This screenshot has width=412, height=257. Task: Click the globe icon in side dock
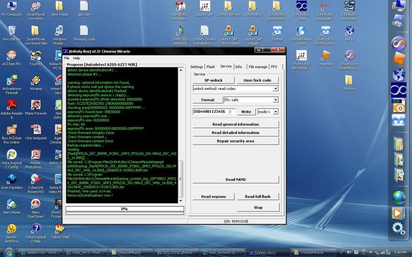pyautogui.click(x=399, y=198)
